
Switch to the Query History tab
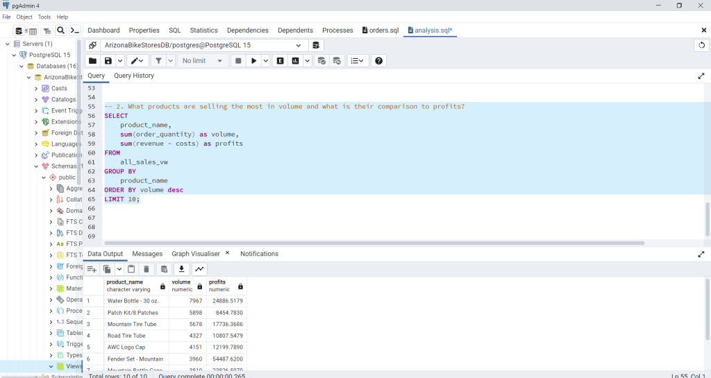tap(134, 76)
